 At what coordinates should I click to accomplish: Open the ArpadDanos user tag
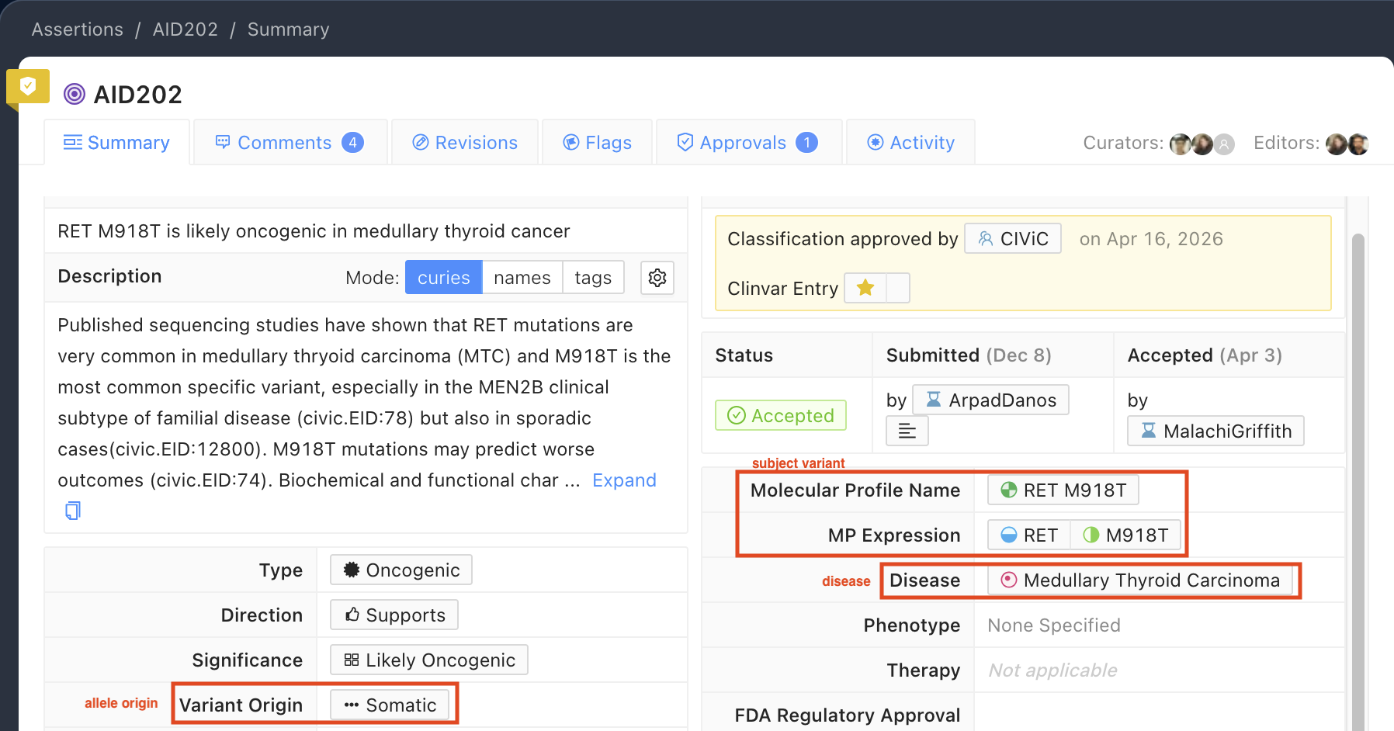coord(990,400)
